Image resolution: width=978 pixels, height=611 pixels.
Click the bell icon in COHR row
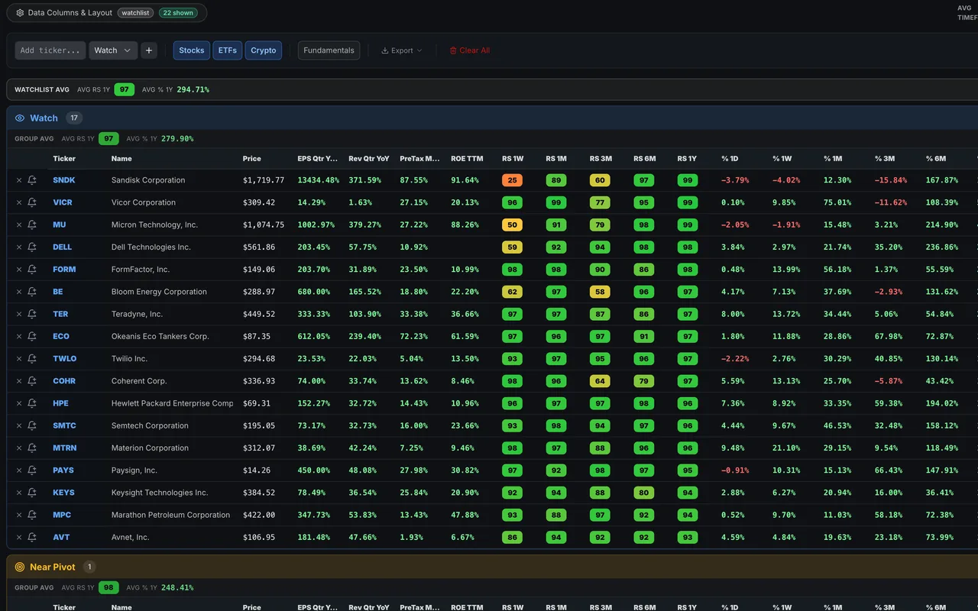pyautogui.click(x=32, y=381)
